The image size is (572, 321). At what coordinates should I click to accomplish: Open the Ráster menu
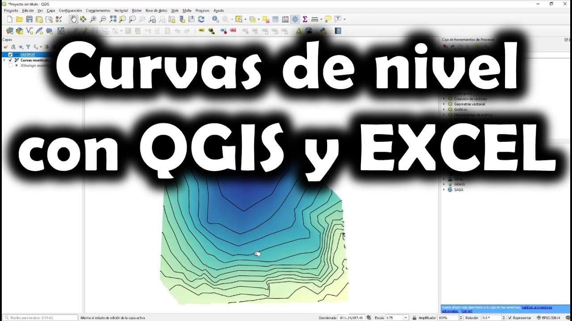point(137,10)
